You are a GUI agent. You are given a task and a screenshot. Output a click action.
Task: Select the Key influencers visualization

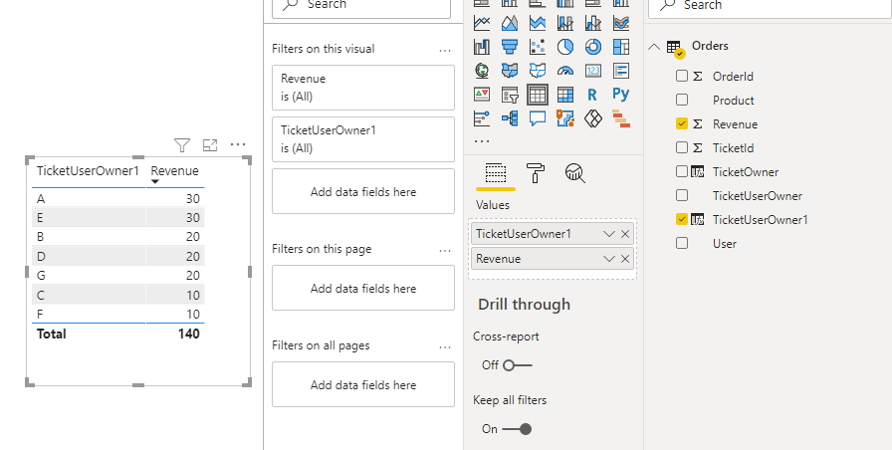click(x=482, y=118)
